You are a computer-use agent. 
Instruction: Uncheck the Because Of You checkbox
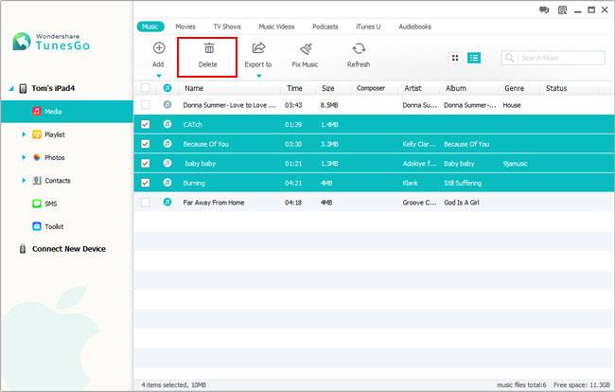click(x=146, y=144)
